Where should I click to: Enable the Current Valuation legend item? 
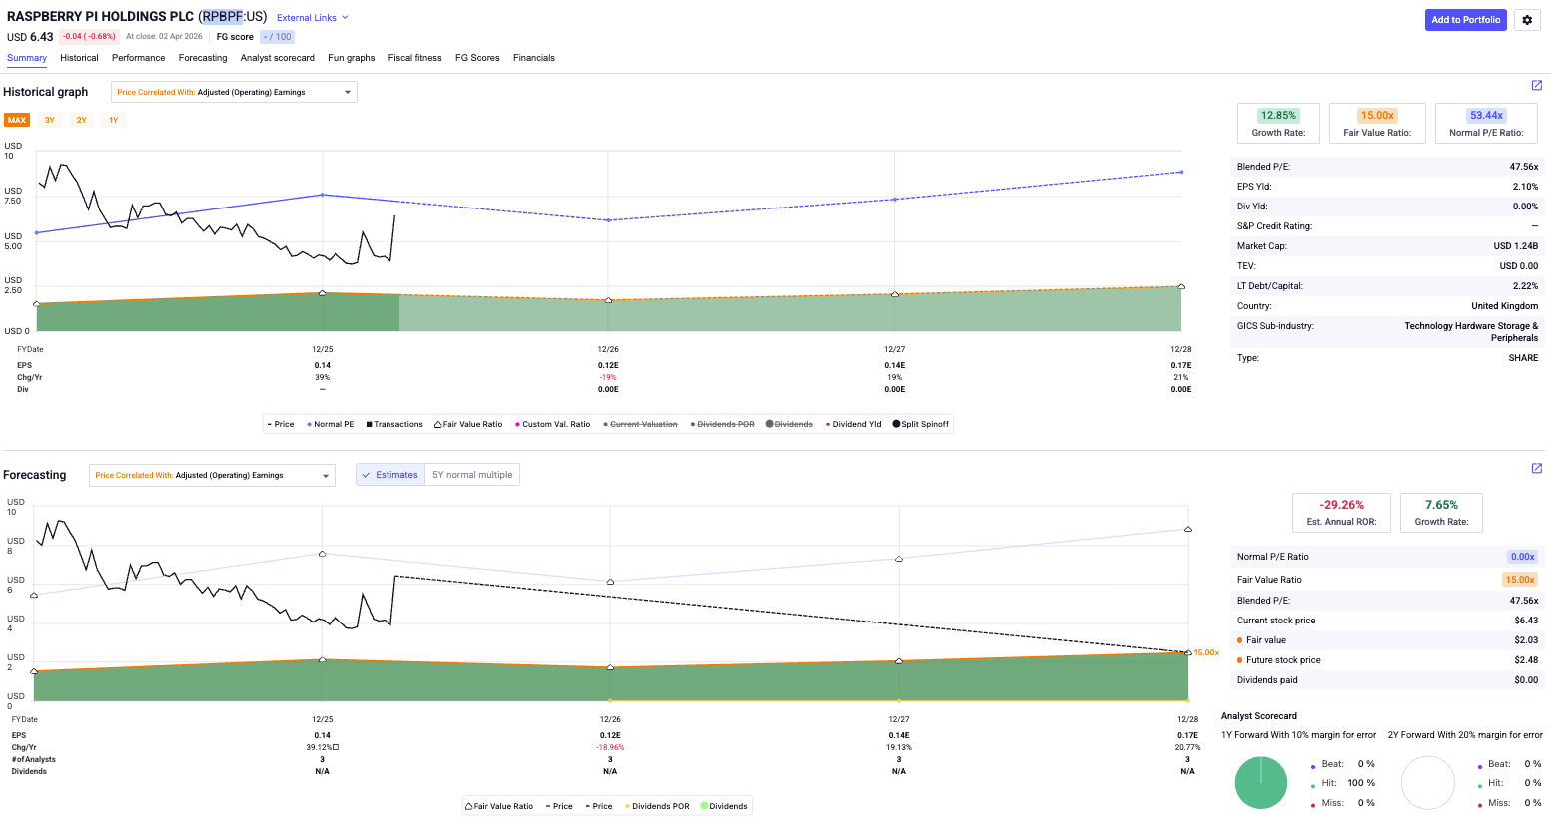640,424
